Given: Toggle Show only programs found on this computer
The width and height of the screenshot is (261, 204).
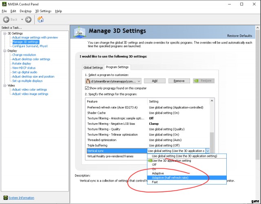Looking at the screenshot, I should 87,88.
